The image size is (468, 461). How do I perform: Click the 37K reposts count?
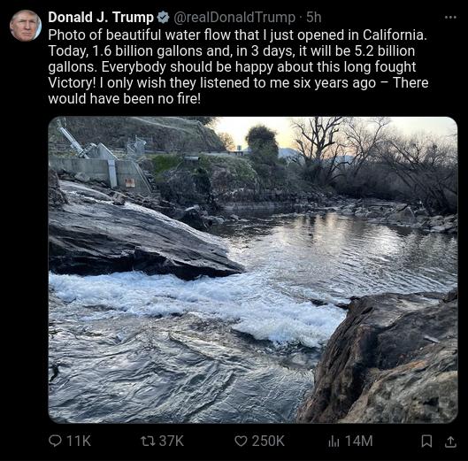click(x=172, y=441)
